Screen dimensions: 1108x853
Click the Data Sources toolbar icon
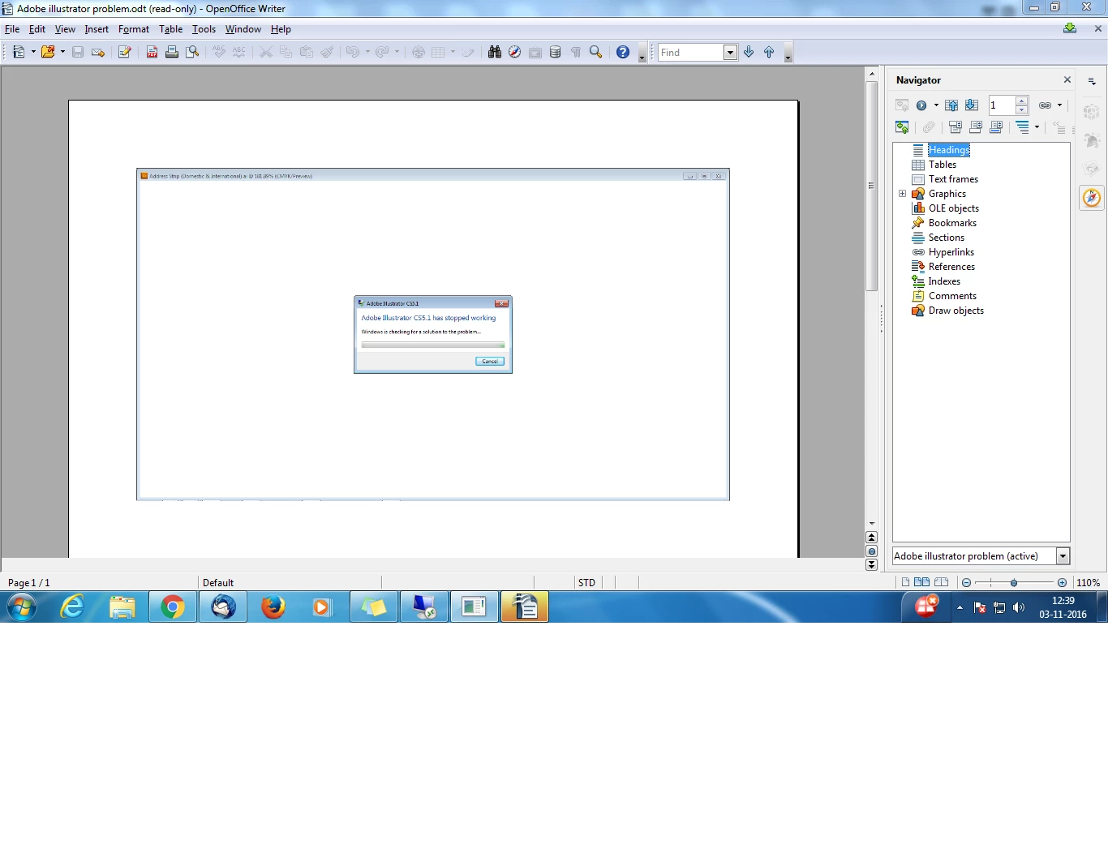(556, 52)
